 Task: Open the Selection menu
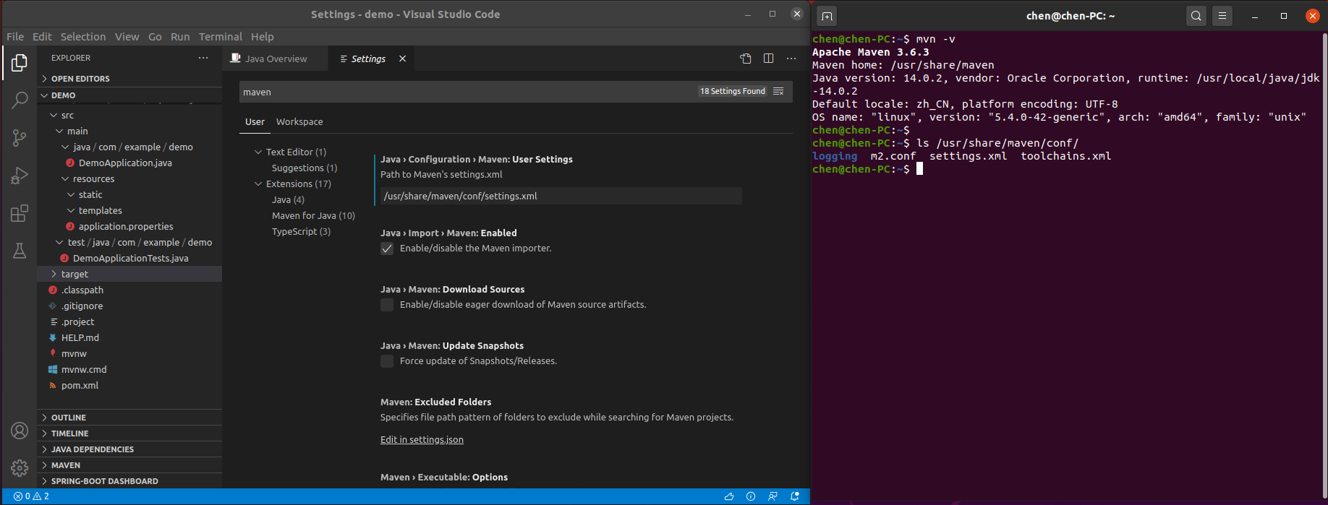pyautogui.click(x=83, y=37)
